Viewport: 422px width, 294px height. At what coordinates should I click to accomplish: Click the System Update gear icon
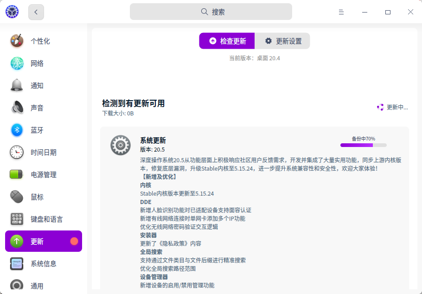[x=120, y=146]
